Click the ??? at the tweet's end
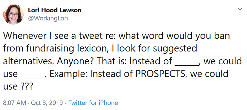Viewport: 247px width, 110px height. point(27,86)
